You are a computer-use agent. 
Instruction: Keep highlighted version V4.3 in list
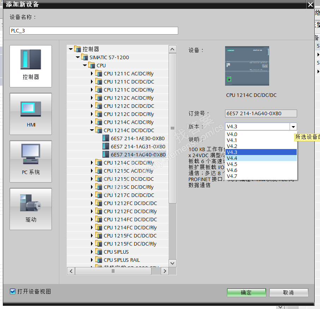point(261,152)
